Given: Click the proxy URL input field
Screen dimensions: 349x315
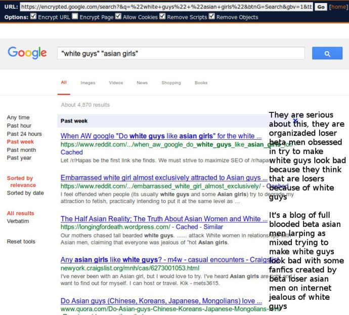Looking at the screenshot, I should tap(166, 7).
